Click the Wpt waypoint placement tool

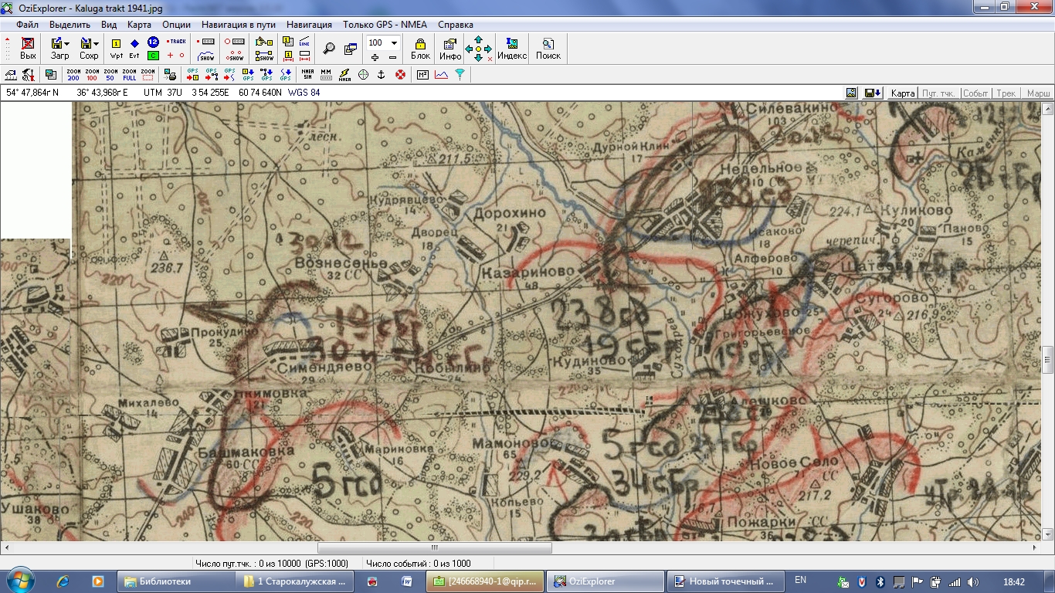pos(117,48)
